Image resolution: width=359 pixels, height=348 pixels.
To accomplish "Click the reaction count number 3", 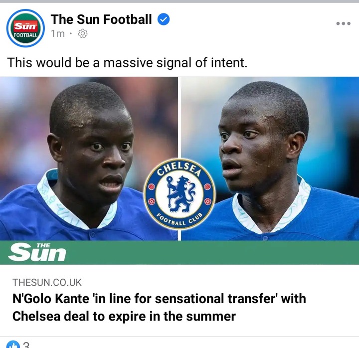I will click(26, 345).
